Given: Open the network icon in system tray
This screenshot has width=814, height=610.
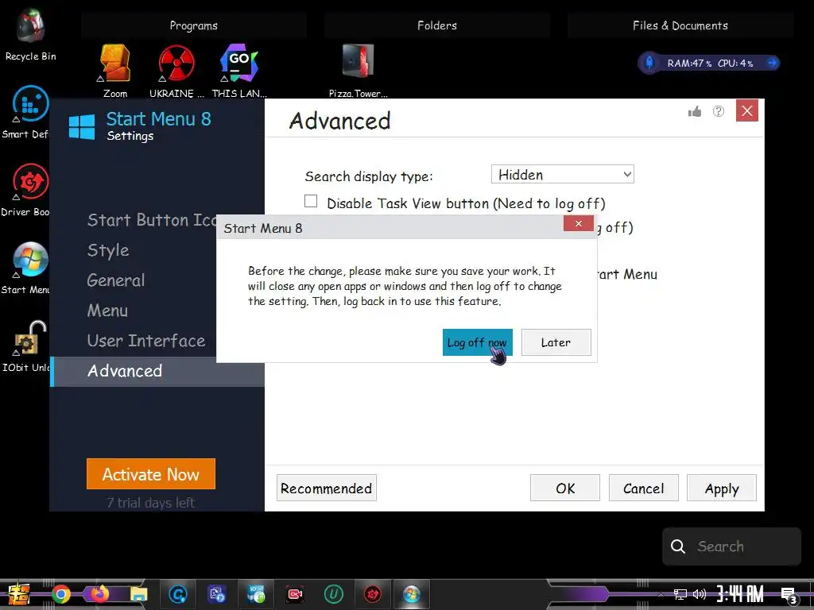Looking at the screenshot, I should coord(680,594).
